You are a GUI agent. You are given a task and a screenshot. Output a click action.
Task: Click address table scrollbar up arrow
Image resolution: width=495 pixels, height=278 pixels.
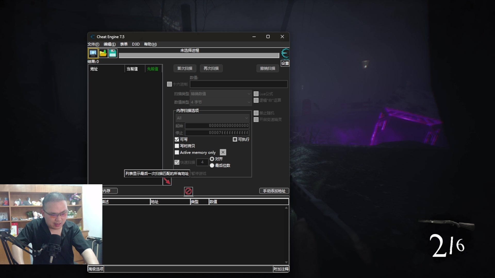286,208
